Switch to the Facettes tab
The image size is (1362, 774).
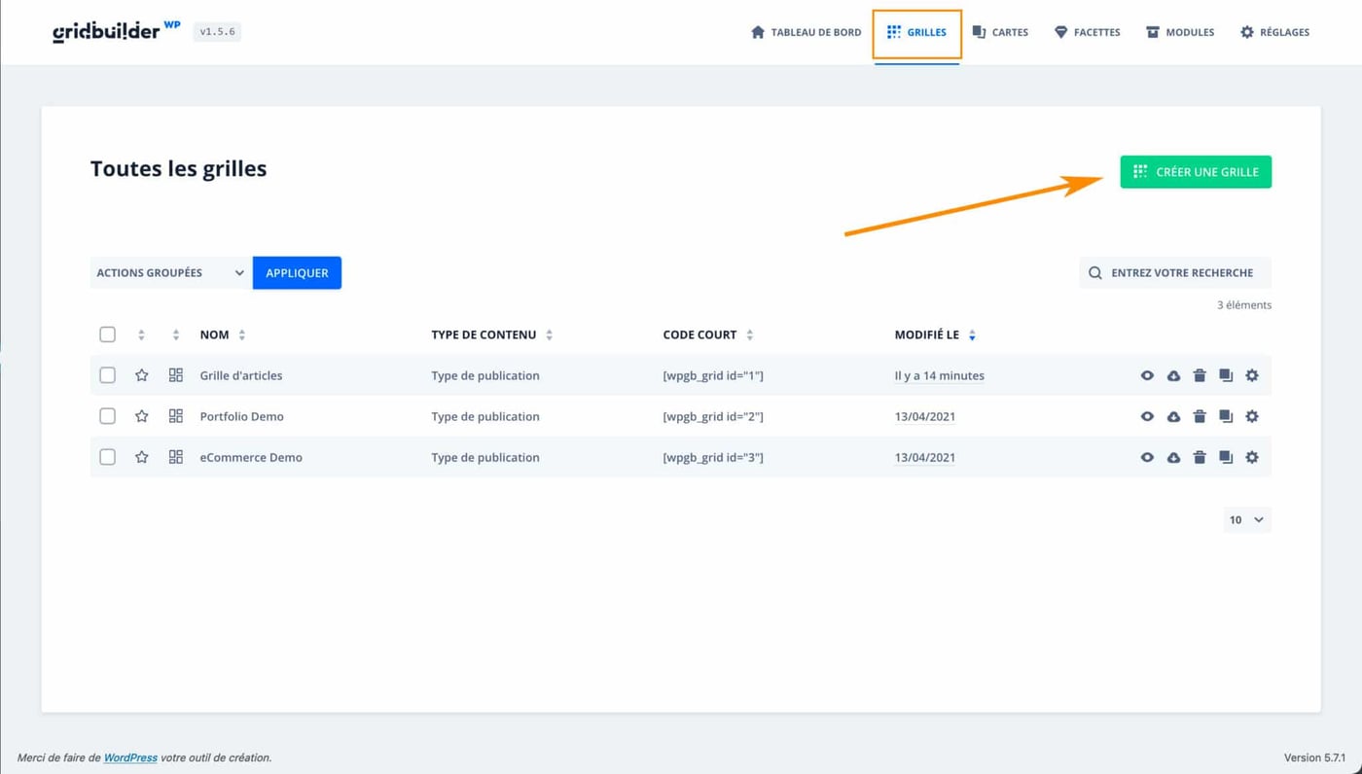tap(1087, 32)
